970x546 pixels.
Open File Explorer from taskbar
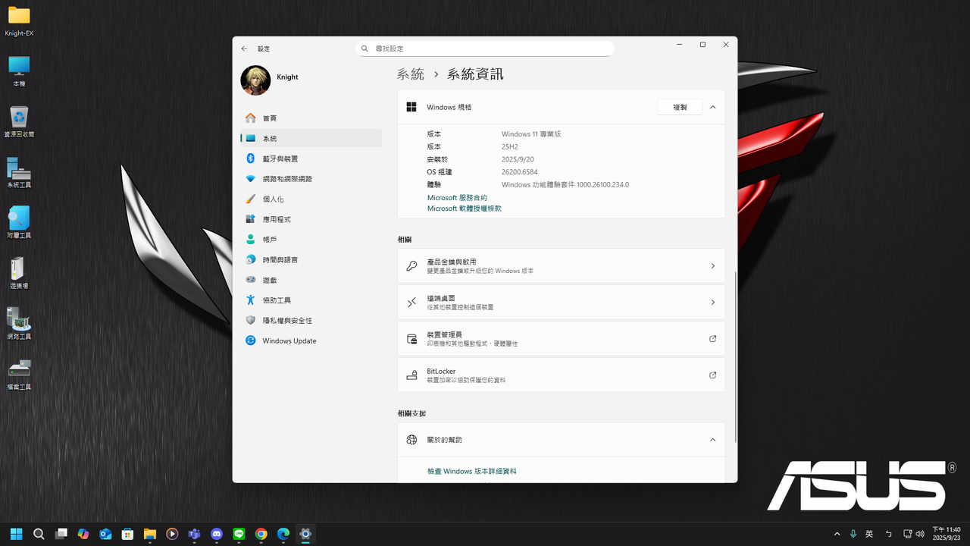(x=150, y=534)
